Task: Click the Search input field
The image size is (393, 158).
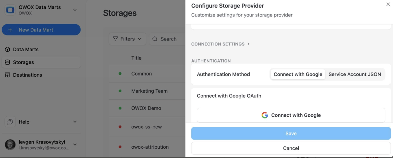Action: tap(168, 39)
